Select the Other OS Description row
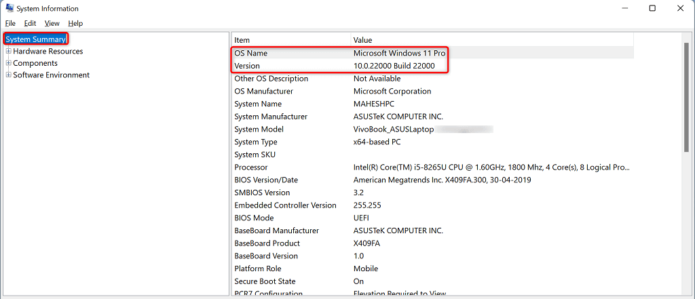The height and width of the screenshot is (299, 695). click(271, 79)
